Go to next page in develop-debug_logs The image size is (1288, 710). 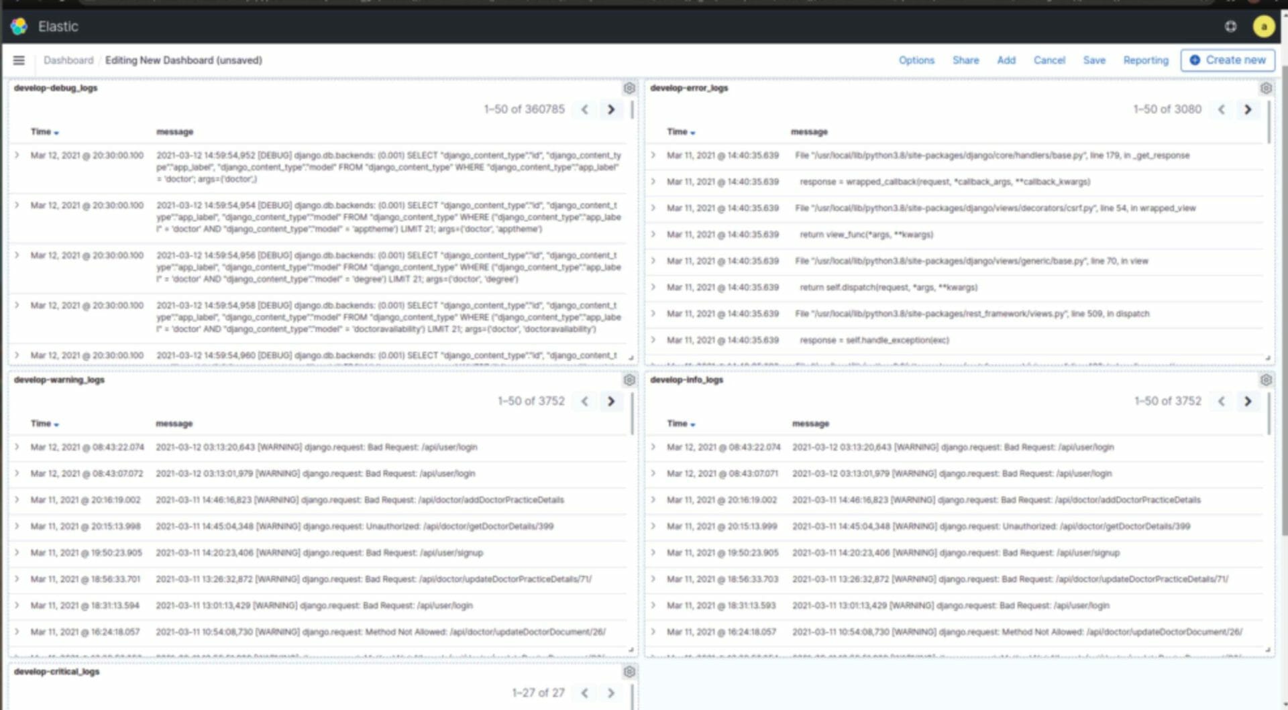(x=611, y=109)
